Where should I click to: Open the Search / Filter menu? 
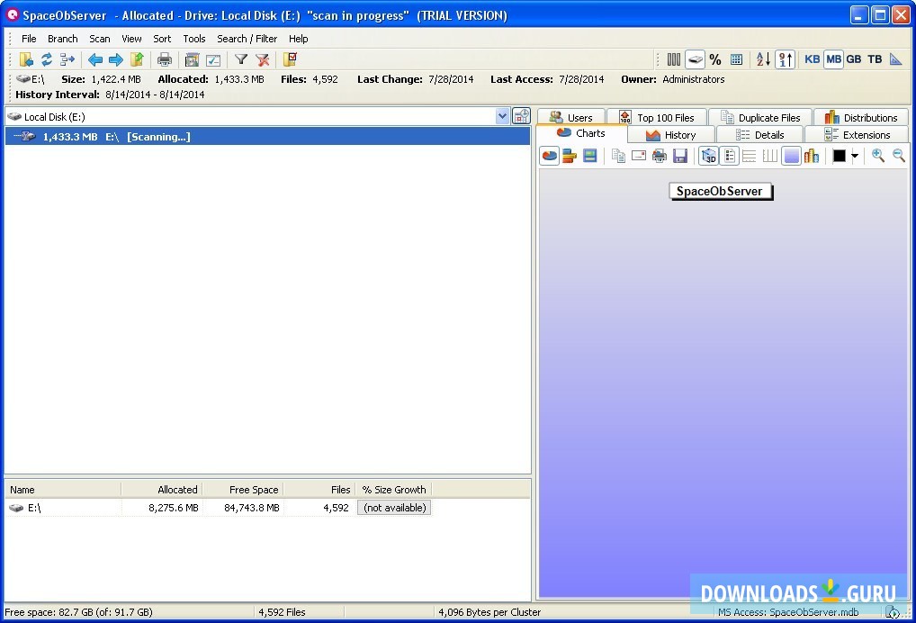tap(247, 39)
